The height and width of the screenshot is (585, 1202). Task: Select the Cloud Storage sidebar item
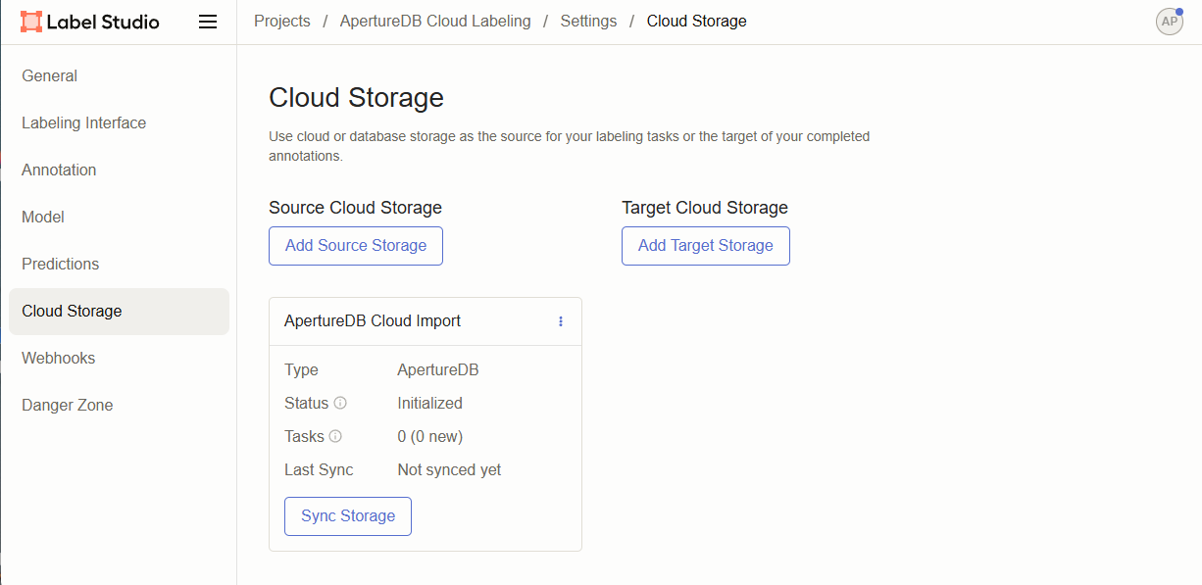click(119, 312)
